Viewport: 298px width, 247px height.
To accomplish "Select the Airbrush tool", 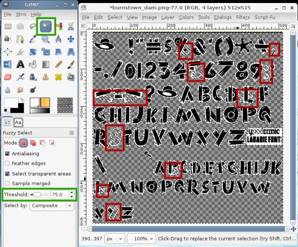I will [20, 77].
